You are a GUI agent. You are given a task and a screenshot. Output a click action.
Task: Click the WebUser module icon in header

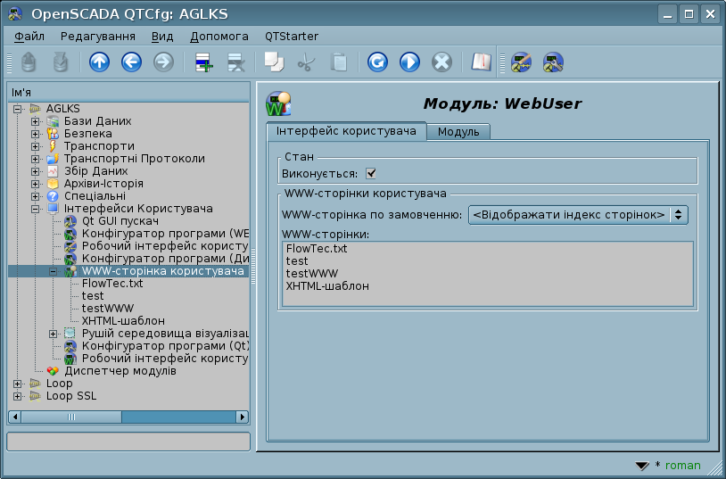pos(278,104)
